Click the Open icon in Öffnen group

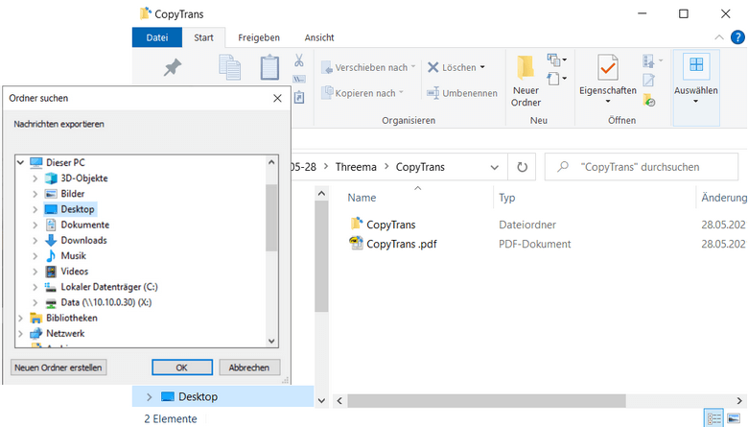point(648,60)
